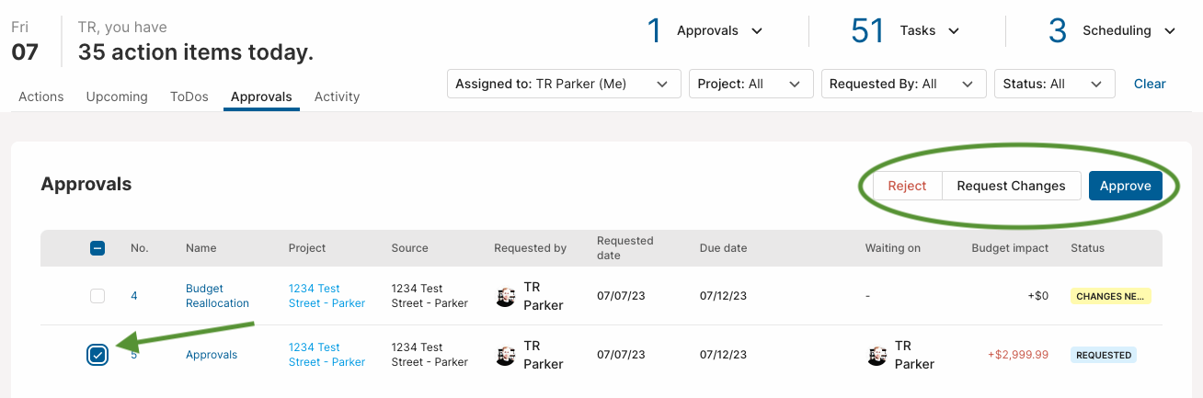Check the Budget Reallocation row checkbox
1203x398 pixels.
pos(97,296)
